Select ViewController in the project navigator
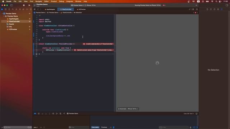This screenshot has width=230, height=129. [14, 21]
